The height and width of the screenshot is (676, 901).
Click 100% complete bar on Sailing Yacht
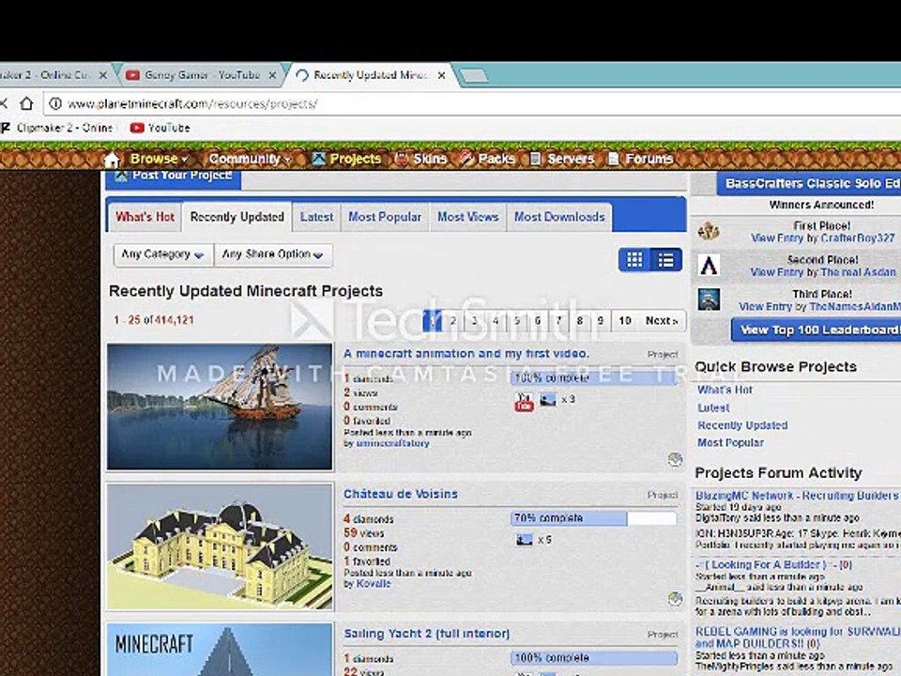coord(593,657)
